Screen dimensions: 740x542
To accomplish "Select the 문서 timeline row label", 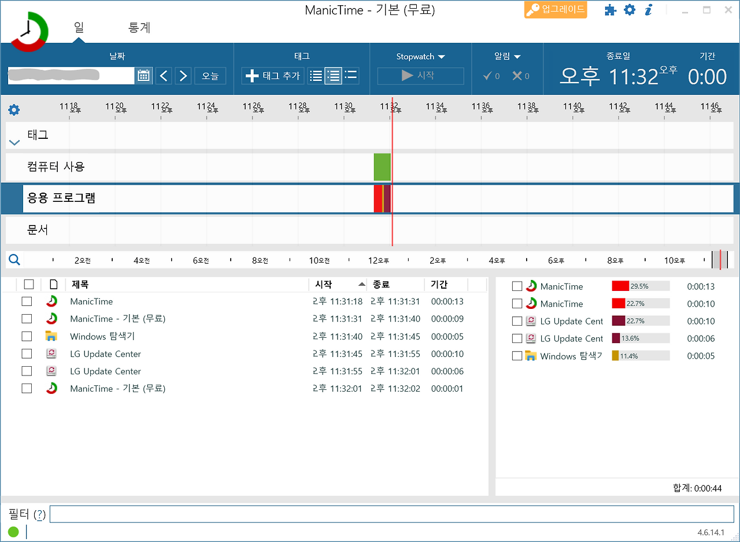I will [x=38, y=230].
